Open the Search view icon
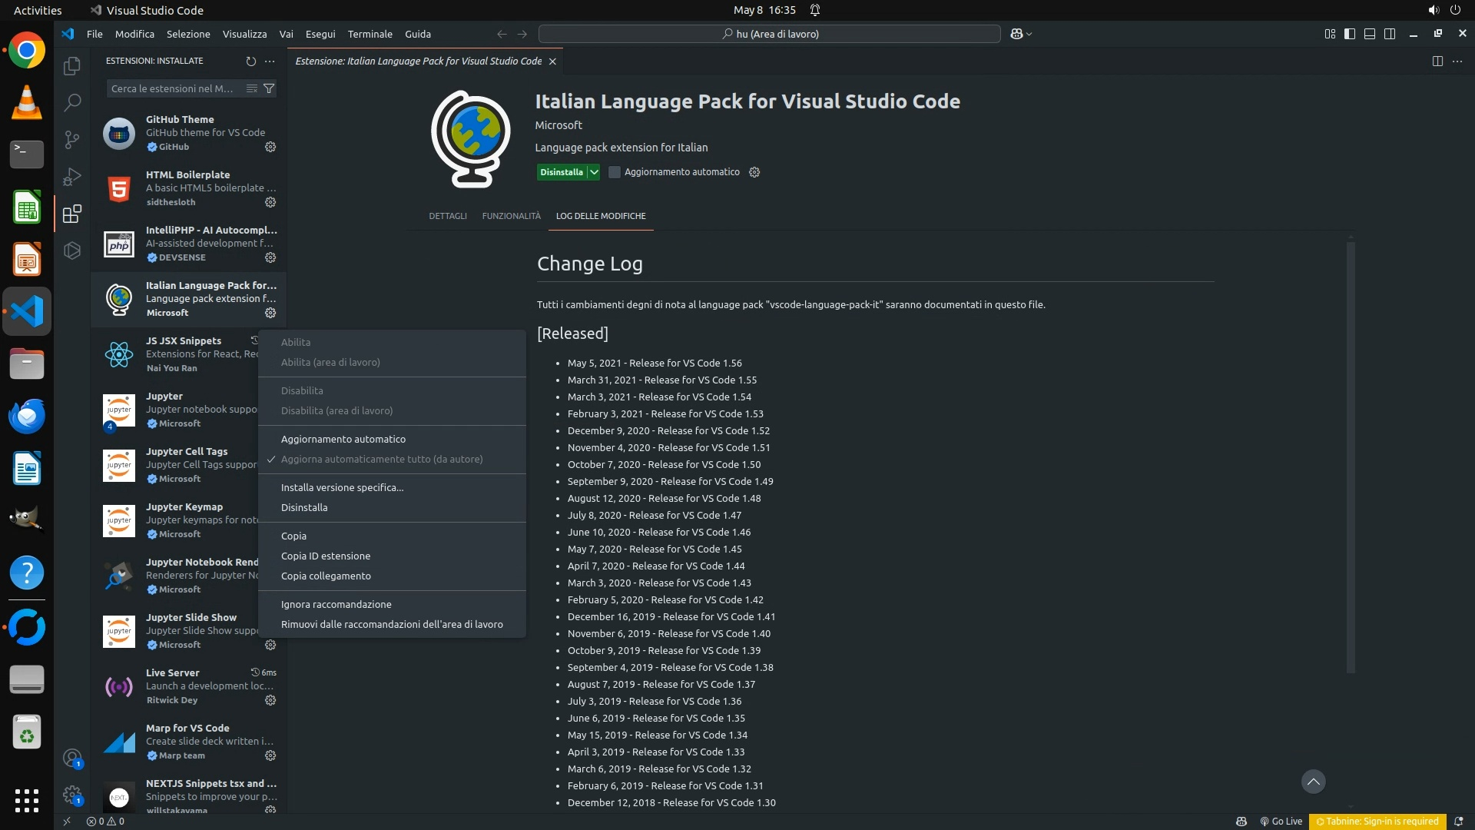The height and width of the screenshot is (830, 1475). 72,102
